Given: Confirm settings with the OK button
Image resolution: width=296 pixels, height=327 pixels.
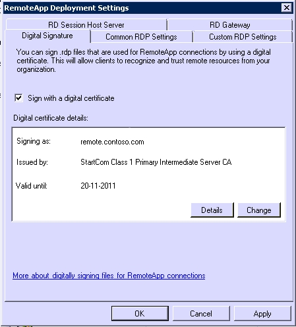Looking at the screenshot, I should [140, 313].
